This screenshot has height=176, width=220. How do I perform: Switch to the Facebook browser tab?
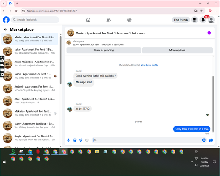(10, 4)
